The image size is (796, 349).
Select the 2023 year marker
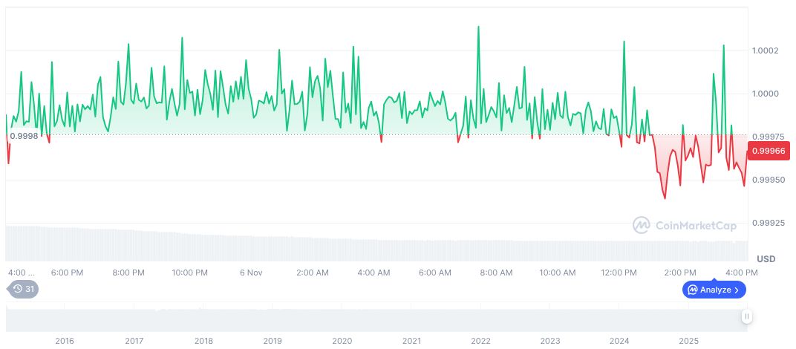click(x=550, y=341)
